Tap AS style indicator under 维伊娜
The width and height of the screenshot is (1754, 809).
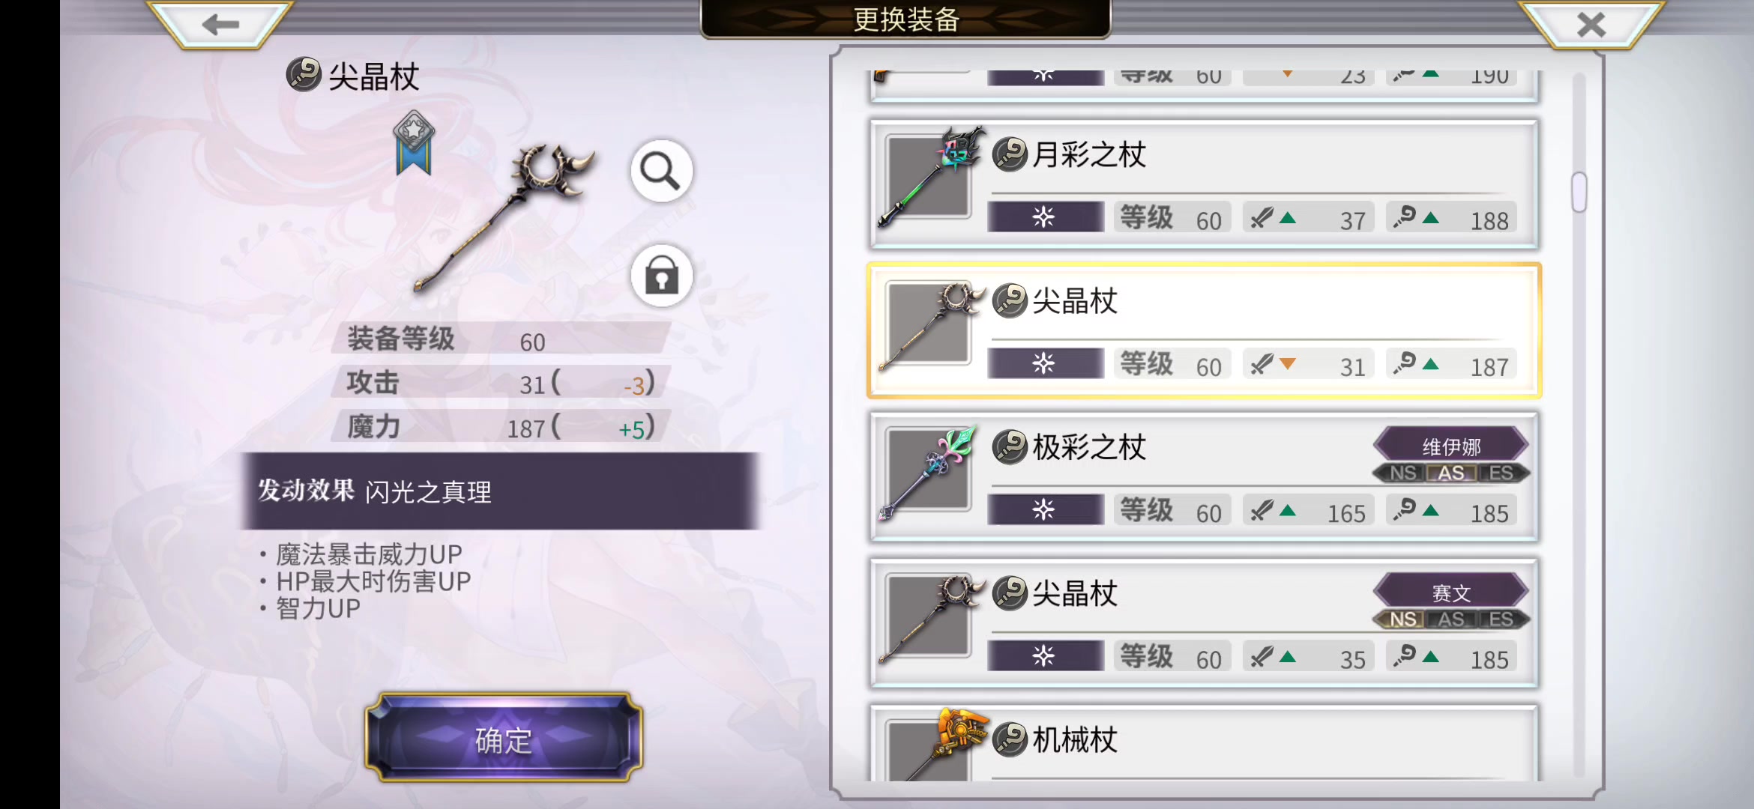(x=1451, y=473)
